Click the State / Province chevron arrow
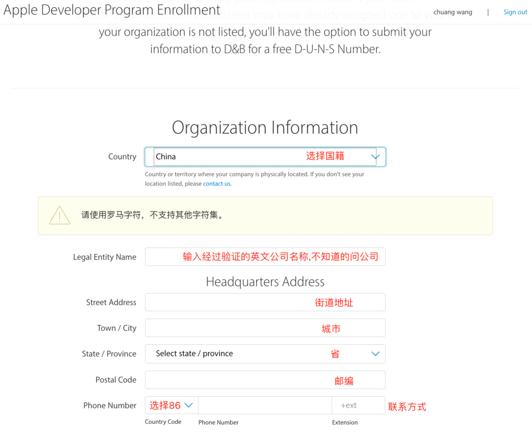 point(375,354)
